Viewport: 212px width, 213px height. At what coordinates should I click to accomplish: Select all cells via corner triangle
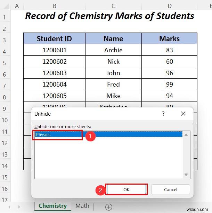pyautogui.click(x=6, y=6)
